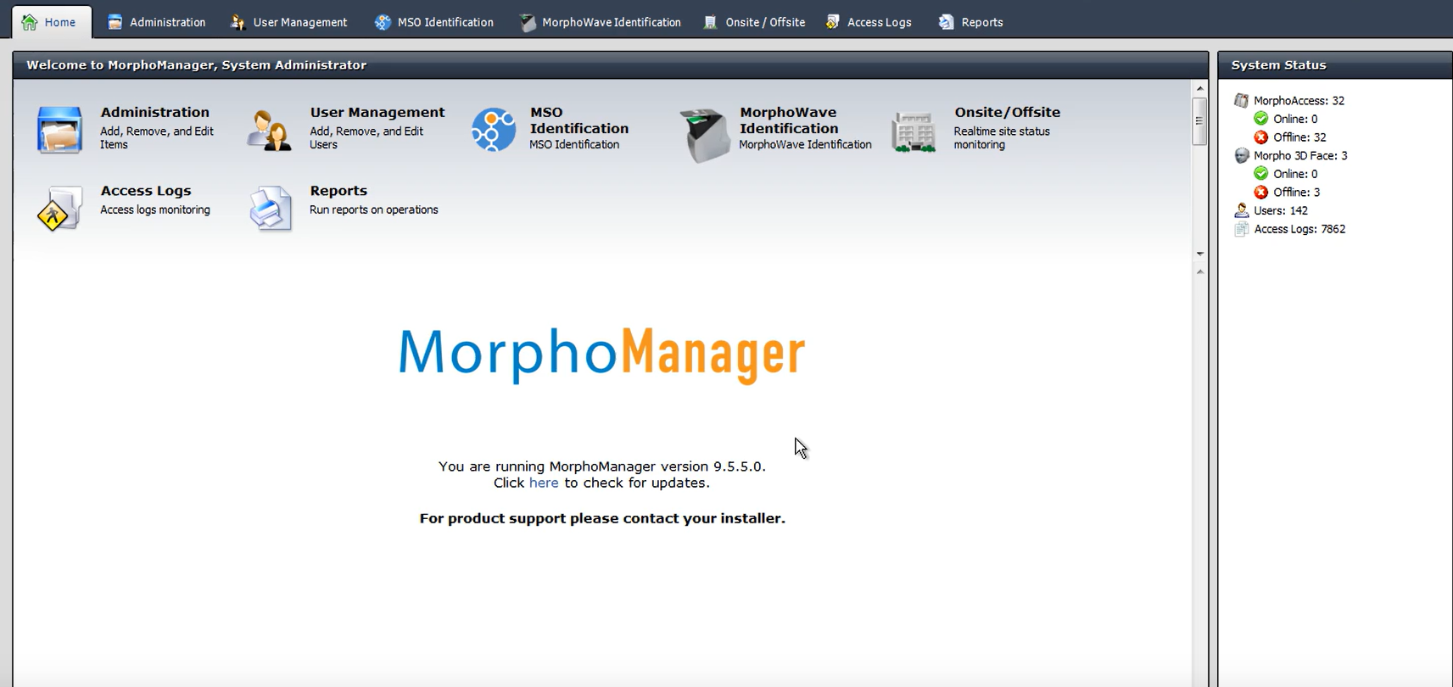
Task: Switch to the Administration tab
Action: coord(157,22)
